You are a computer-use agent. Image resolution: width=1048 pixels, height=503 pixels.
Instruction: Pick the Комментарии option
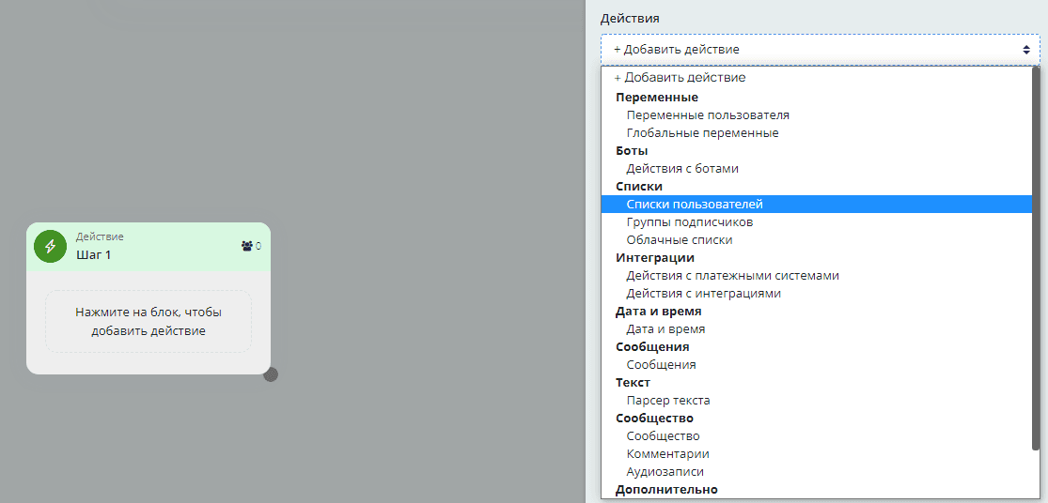(667, 454)
